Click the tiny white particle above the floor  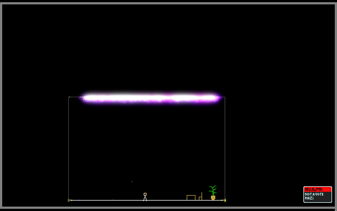[x=132, y=182]
